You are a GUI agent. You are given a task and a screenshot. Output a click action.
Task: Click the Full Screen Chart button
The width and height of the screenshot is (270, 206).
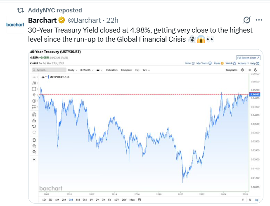pyautogui.click(x=247, y=58)
